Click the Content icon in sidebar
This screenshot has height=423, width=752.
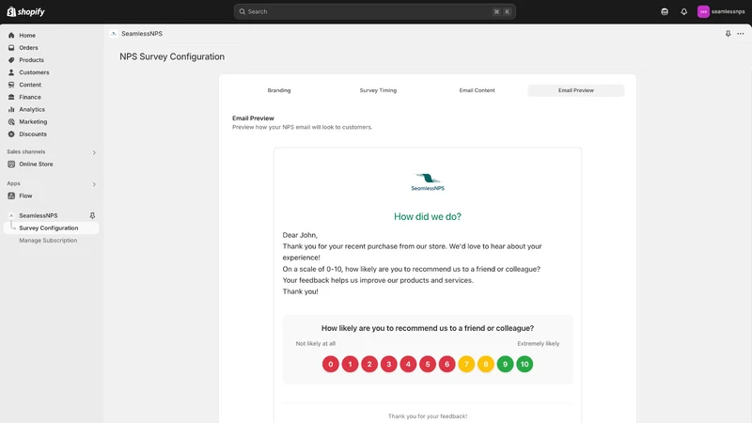[11, 85]
